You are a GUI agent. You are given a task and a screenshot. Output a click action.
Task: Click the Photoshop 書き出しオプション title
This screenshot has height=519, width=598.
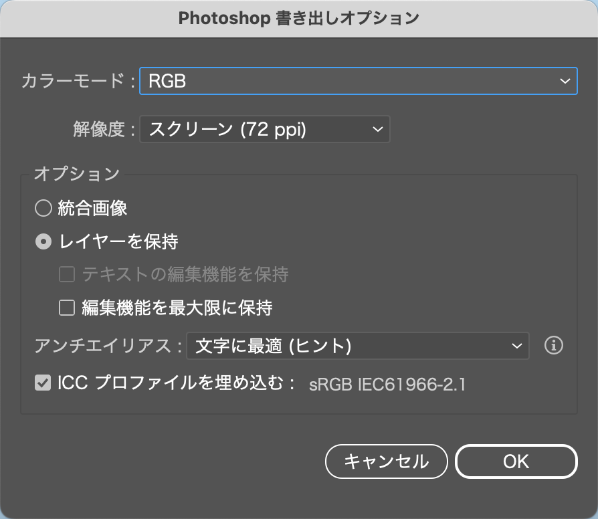point(298,18)
